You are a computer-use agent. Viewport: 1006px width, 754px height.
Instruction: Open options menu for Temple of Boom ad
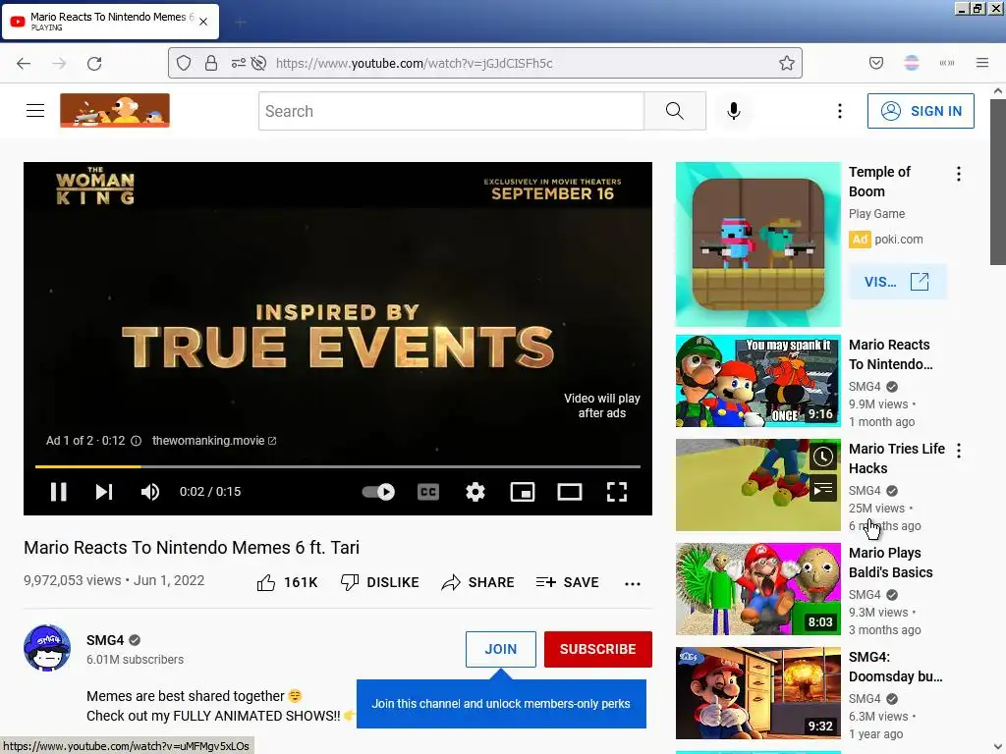coord(959,174)
